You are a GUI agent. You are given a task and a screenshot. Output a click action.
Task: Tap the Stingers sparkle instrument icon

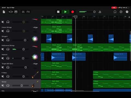pyautogui.click(x=35, y=39)
